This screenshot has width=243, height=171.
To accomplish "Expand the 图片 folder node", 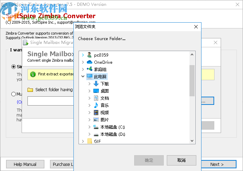I will (90, 120).
